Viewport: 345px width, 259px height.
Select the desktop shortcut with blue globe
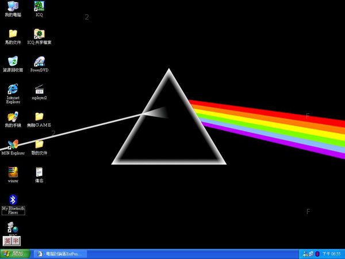[13, 228]
